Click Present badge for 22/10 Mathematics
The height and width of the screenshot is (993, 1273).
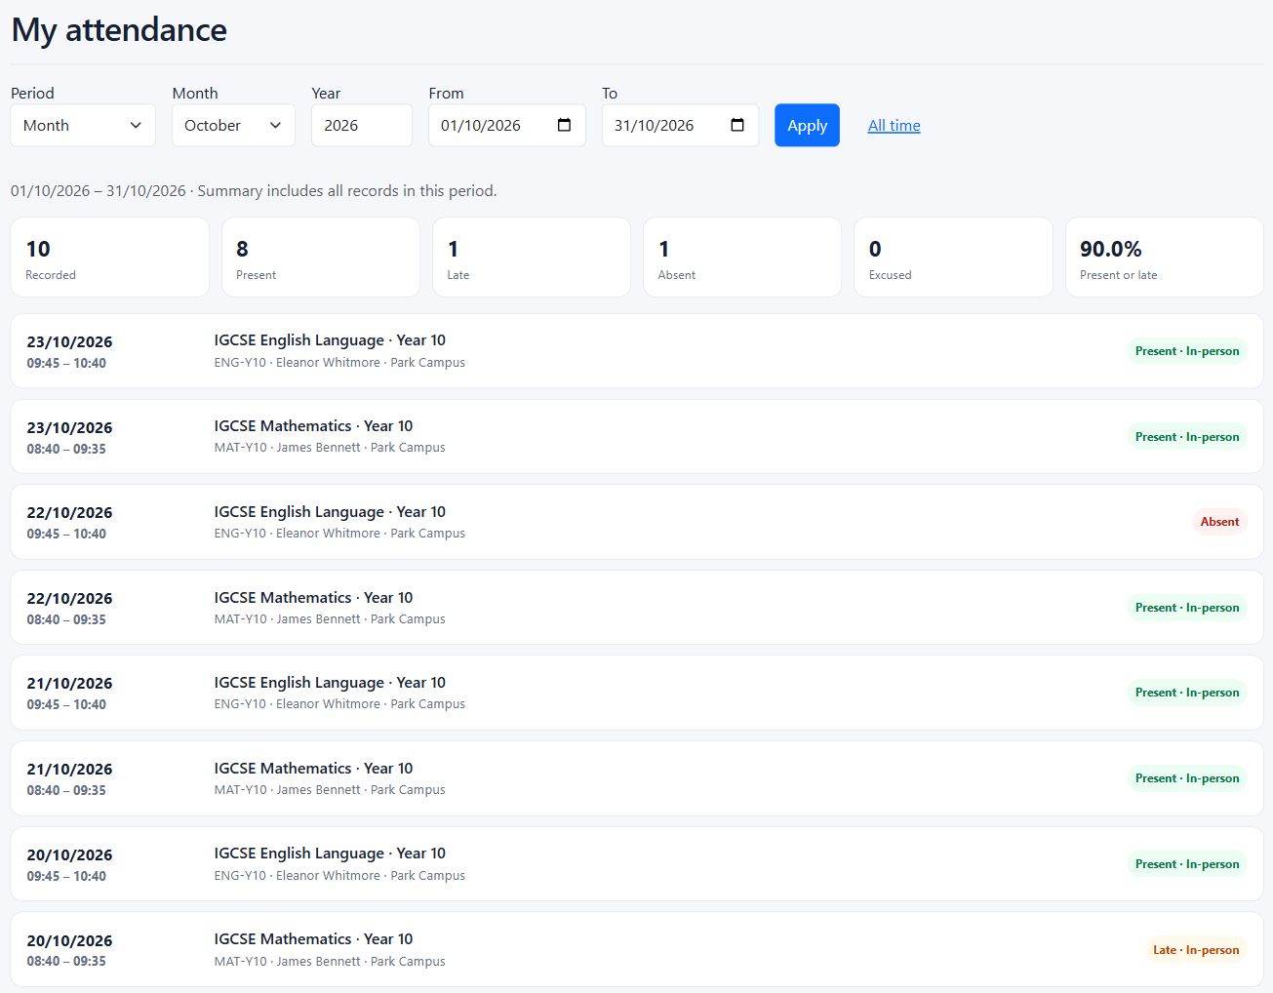(x=1187, y=608)
